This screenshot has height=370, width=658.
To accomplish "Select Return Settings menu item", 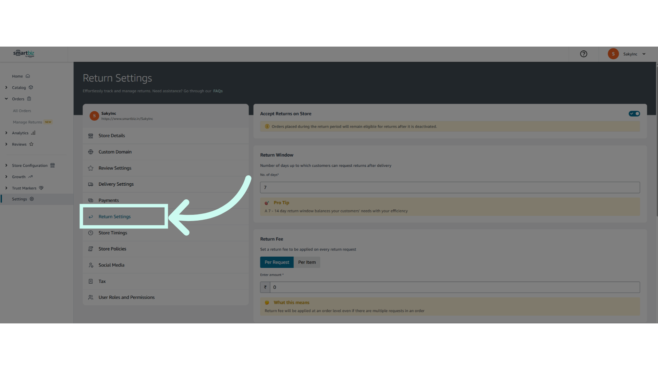I will coord(166,217).
